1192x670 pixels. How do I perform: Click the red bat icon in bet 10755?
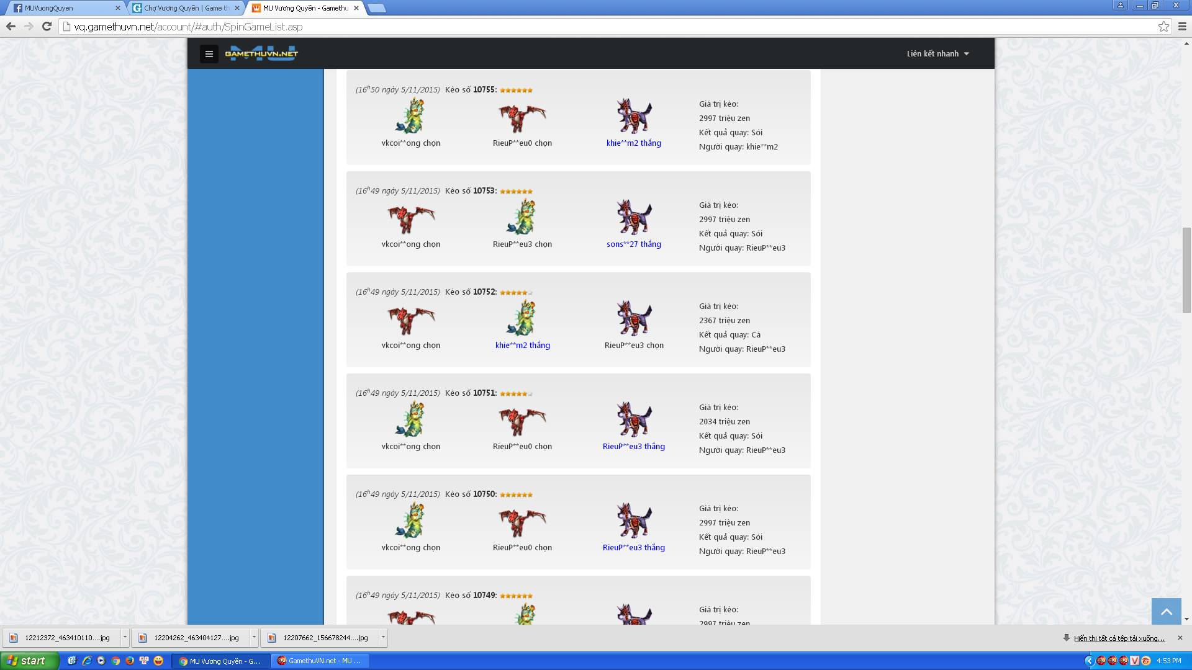point(522,117)
